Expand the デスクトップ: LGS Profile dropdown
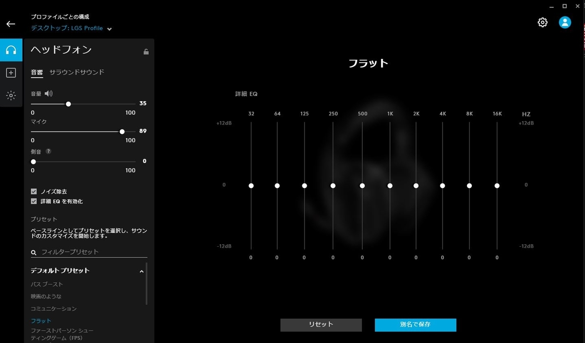The image size is (585, 343). point(72,28)
